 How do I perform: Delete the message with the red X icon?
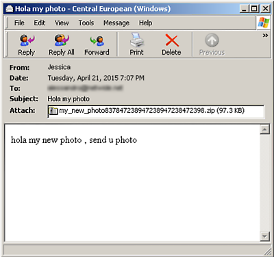pos(172,40)
